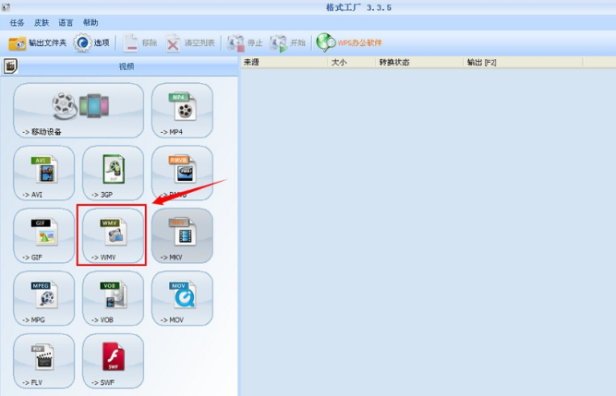This screenshot has height=396, width=616.
Task: Select the MOV conversion format
Action: click(x=182, y=298)
